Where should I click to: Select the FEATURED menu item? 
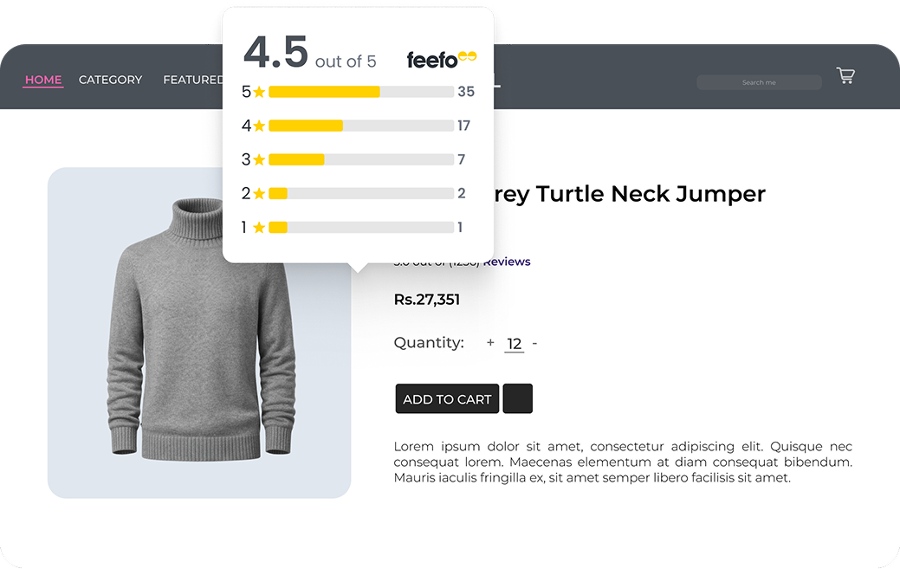192,80
